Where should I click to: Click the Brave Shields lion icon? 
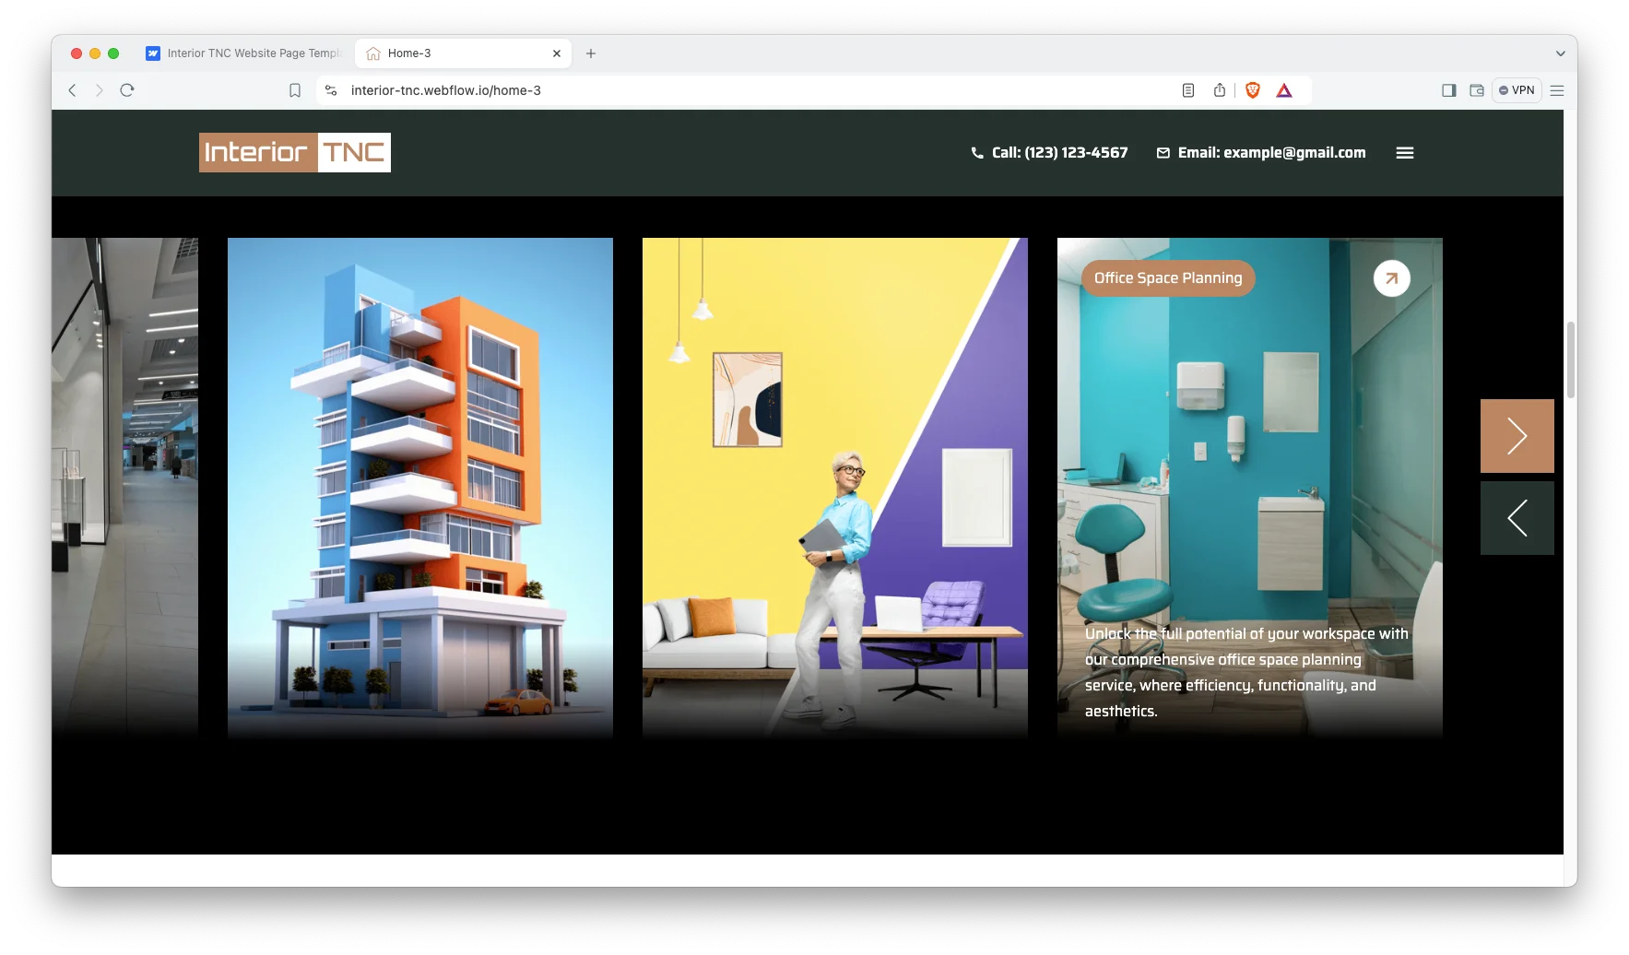pos(1252,90)
